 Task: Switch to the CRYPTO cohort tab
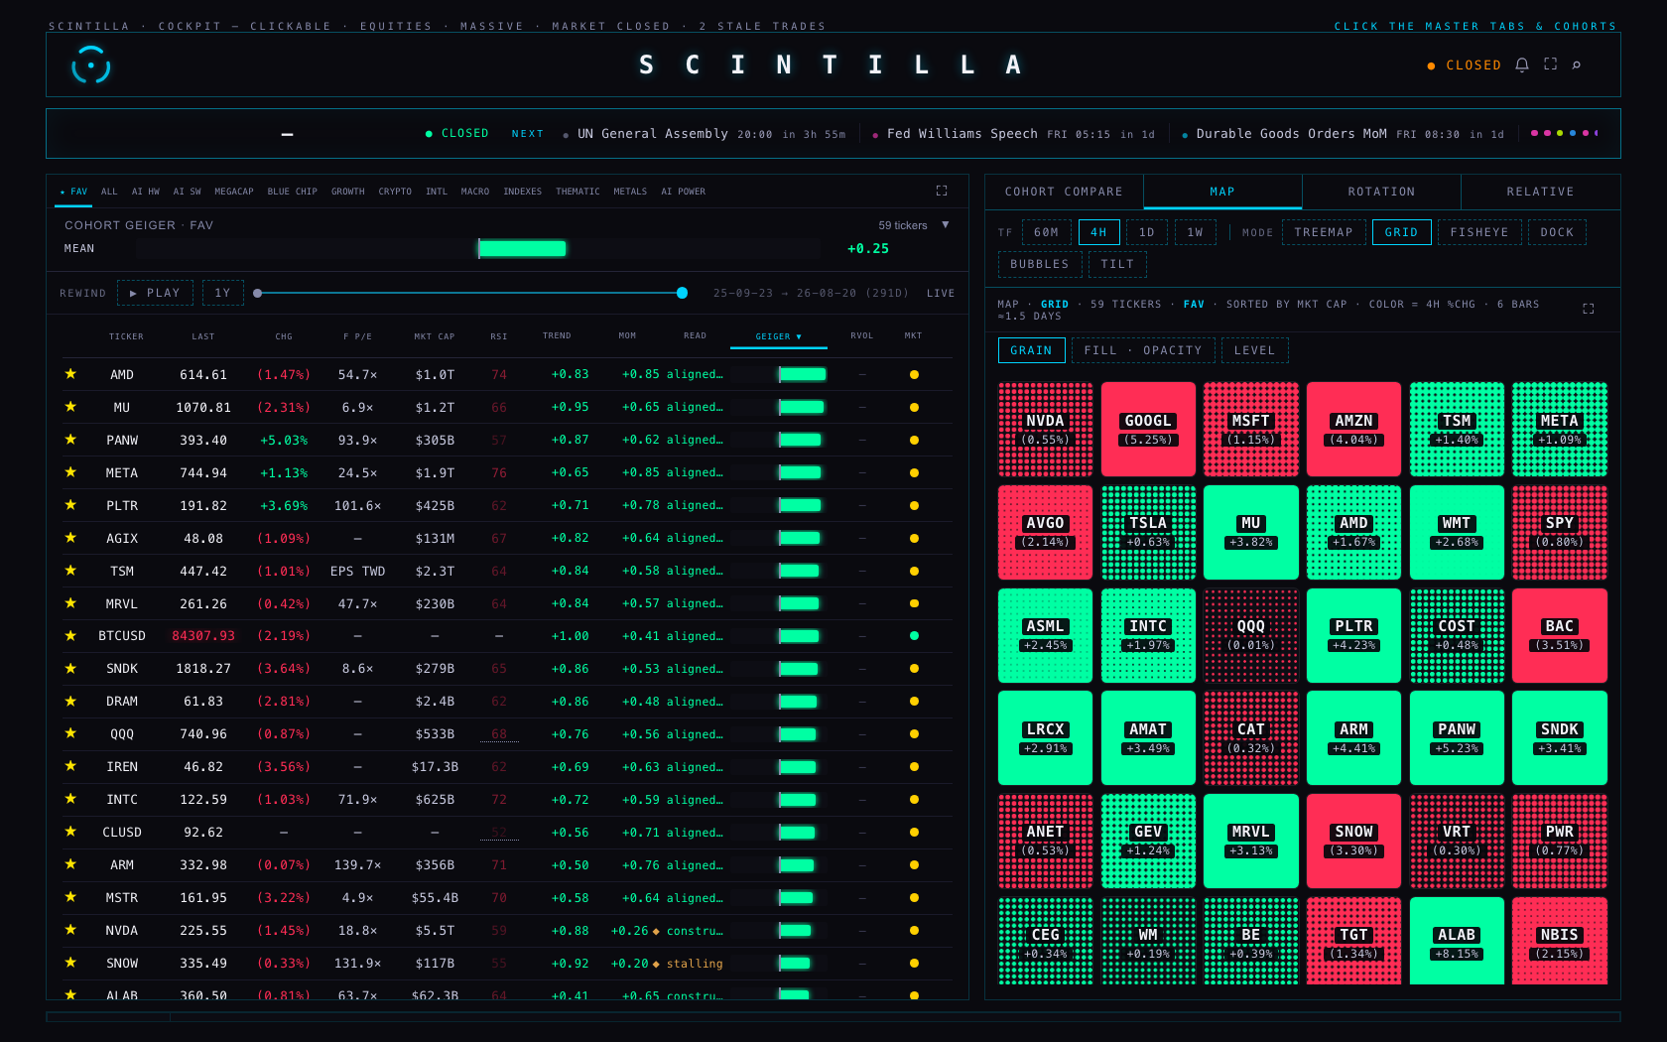point(395,192)
